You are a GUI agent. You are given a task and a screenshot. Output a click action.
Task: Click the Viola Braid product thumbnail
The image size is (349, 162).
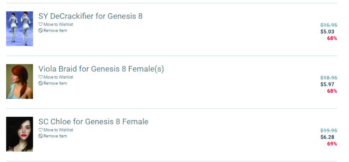click(19, 81)
